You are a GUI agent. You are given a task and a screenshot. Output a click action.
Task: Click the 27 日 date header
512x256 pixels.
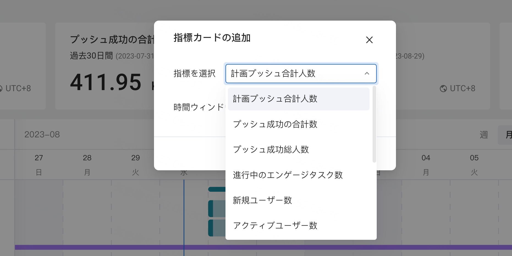[x=39, y=165]
